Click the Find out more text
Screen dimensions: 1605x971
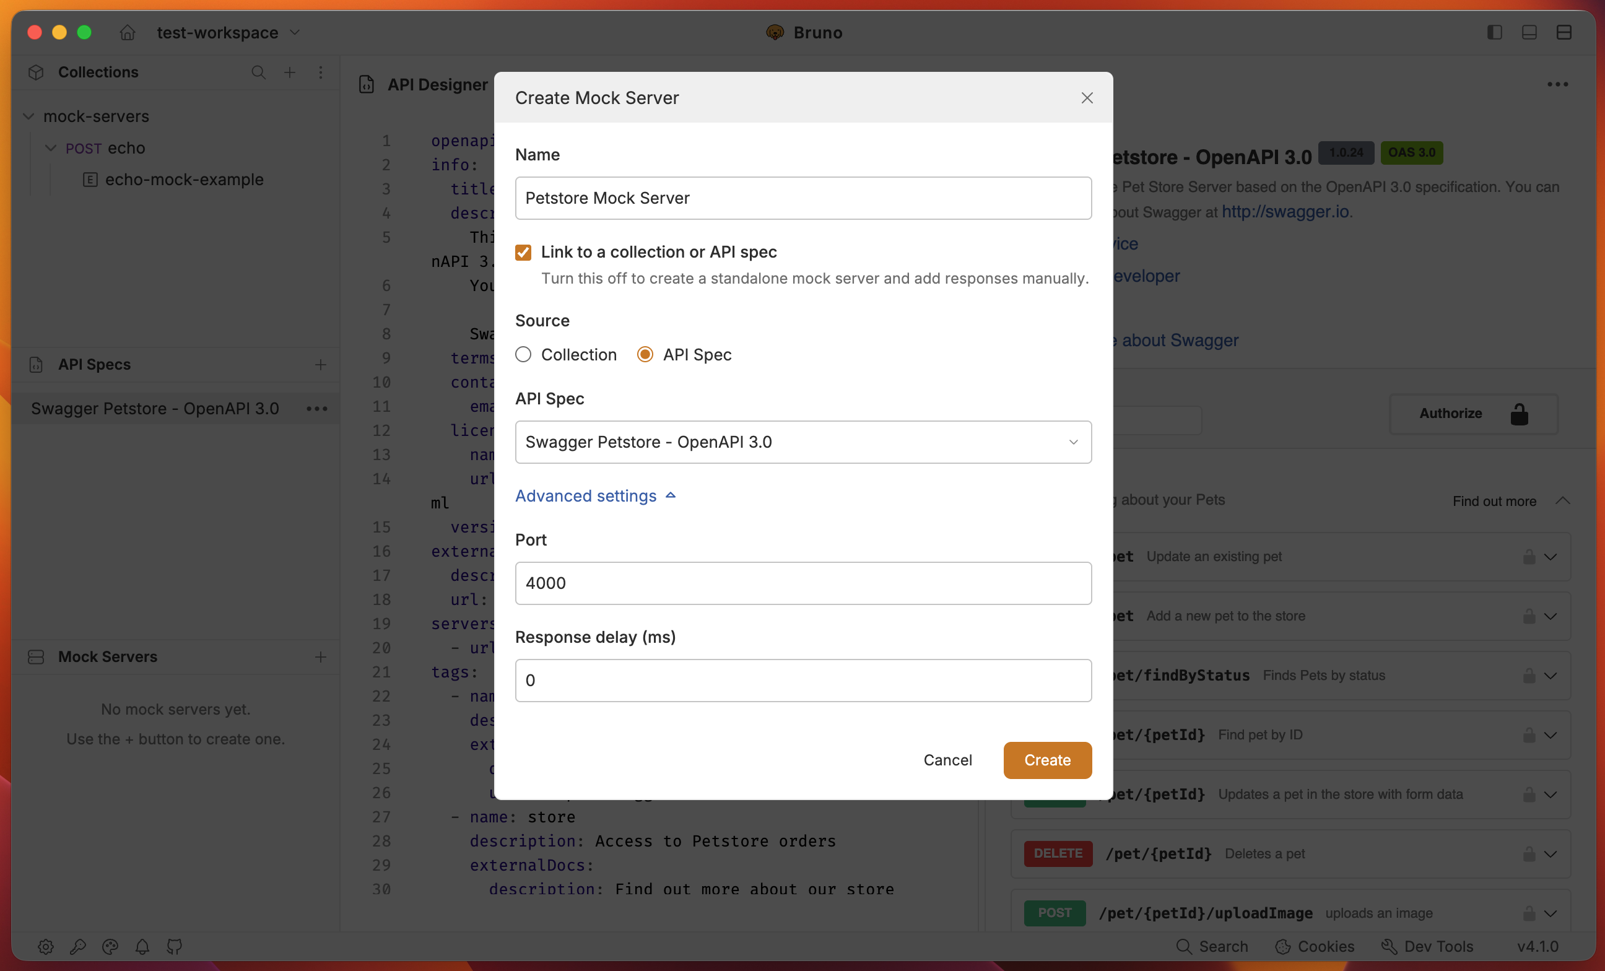pyautogui.click(x=1494, y=501)
